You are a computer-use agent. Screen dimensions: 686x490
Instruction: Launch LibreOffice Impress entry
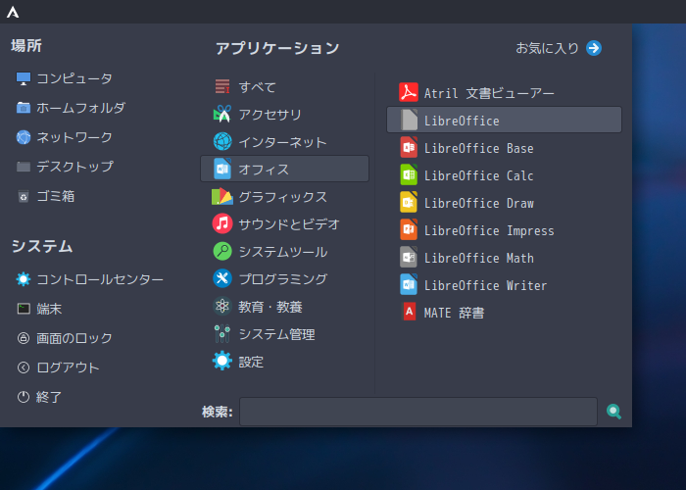[504, 230]
